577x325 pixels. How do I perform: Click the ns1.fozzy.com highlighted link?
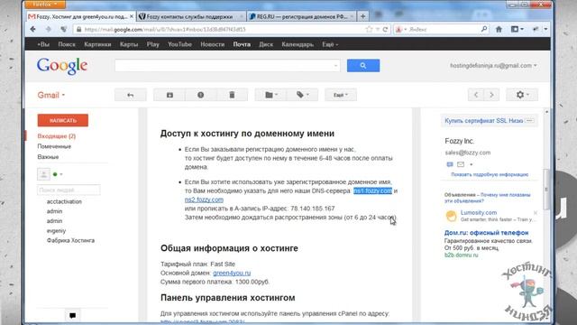372,190
